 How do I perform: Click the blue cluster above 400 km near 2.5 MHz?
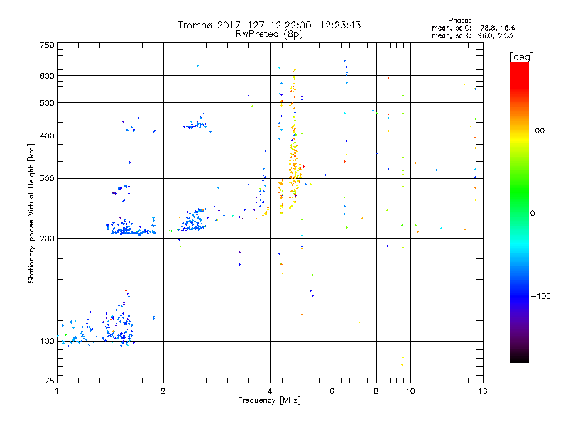point(196,122)
